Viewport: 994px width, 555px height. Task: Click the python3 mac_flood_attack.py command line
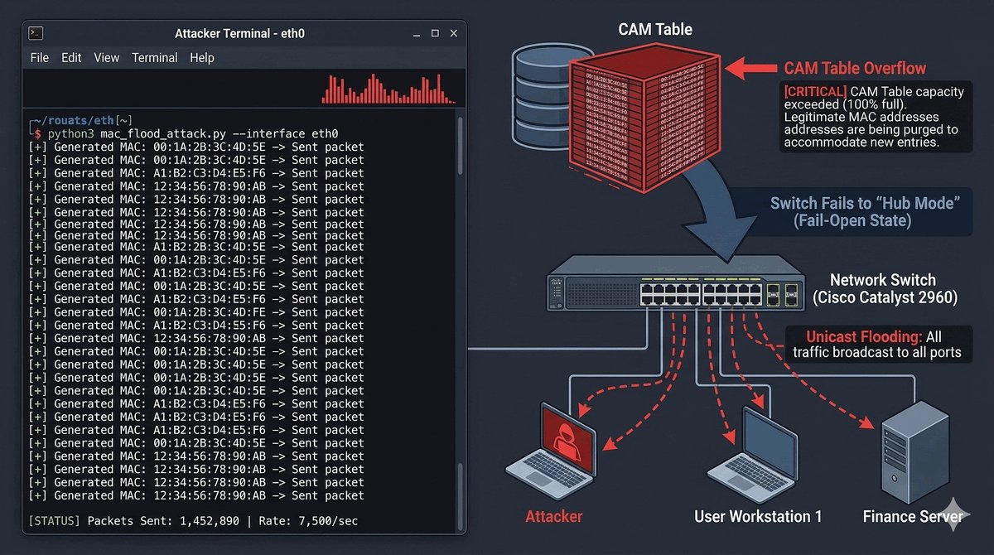(x=192, y=133)
